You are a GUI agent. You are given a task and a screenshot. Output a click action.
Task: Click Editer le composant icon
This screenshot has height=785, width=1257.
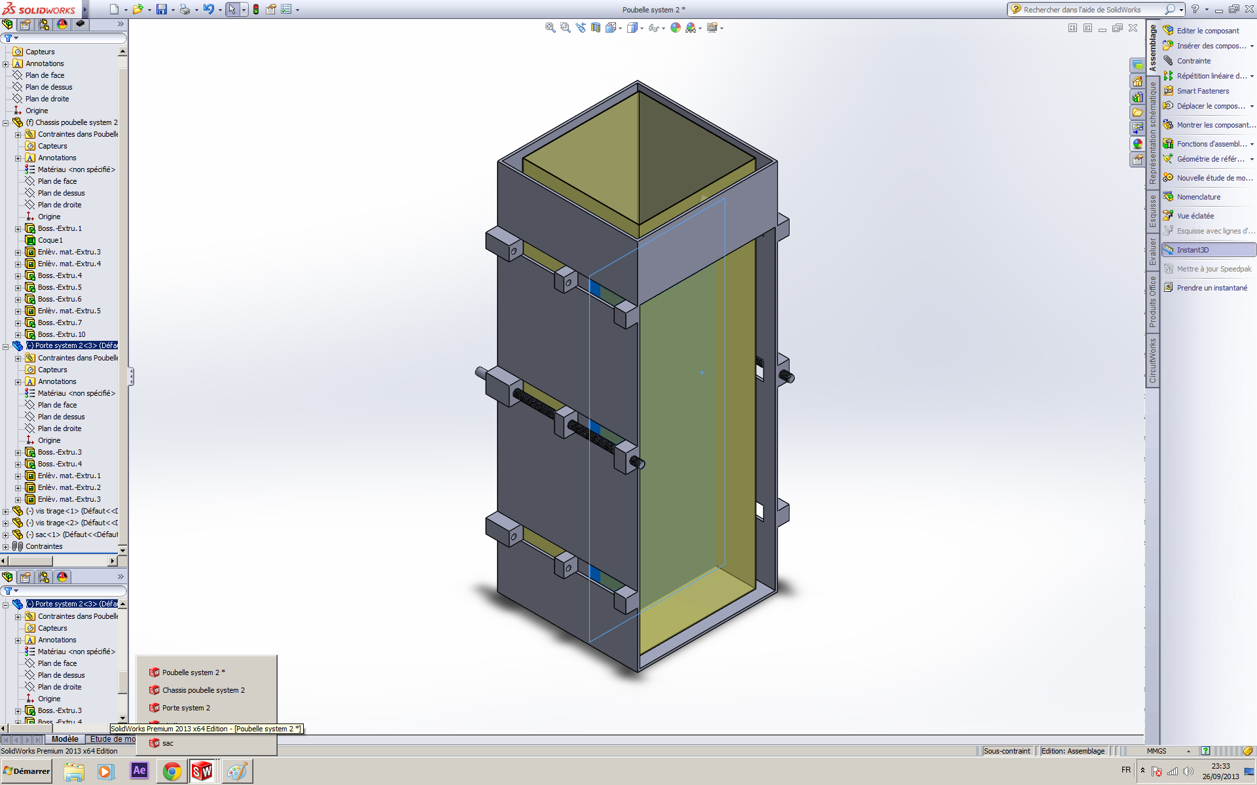[1168, 30]
